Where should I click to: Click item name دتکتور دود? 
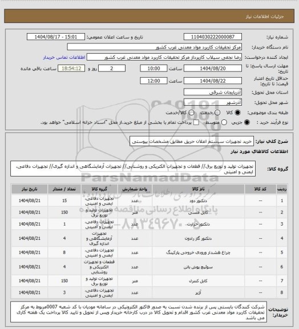coord(198,201)
